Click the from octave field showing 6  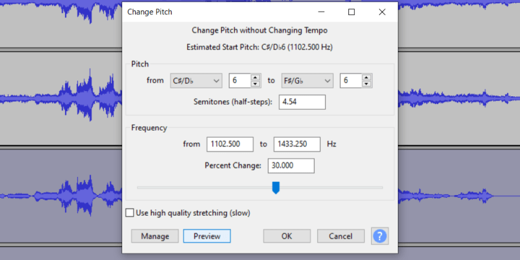(x=240, y=81)
